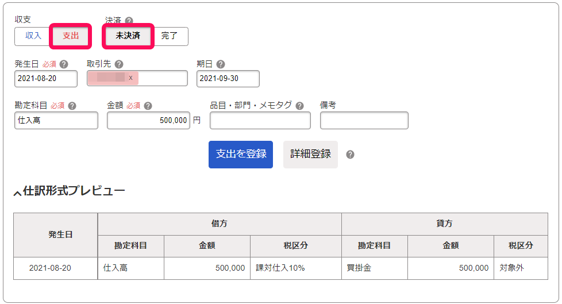Open help icon next to 発生日

(x=64, y=64)
